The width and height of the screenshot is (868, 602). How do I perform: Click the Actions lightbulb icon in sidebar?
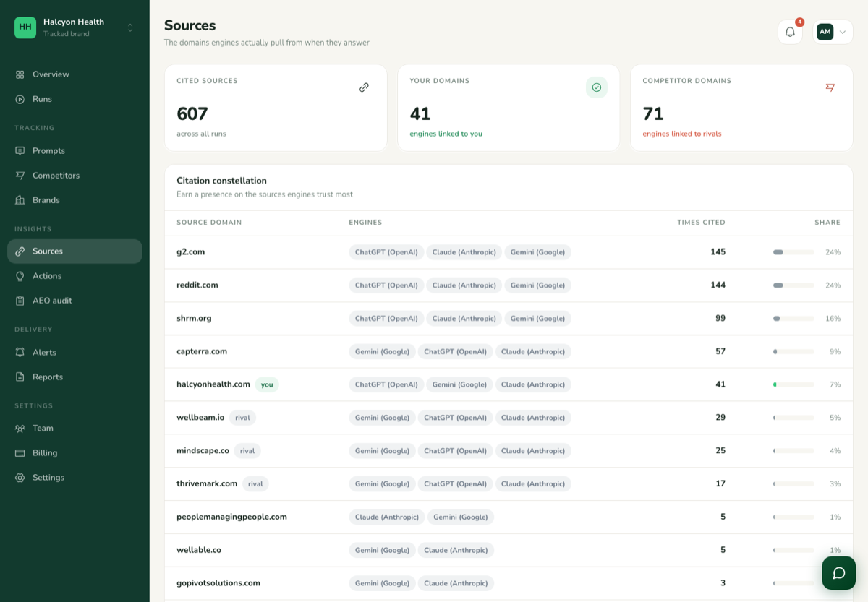[x=20, y=276]
